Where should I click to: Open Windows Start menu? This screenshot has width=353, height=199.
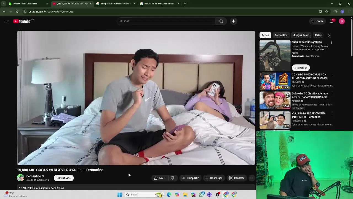(x=119, y=195)
